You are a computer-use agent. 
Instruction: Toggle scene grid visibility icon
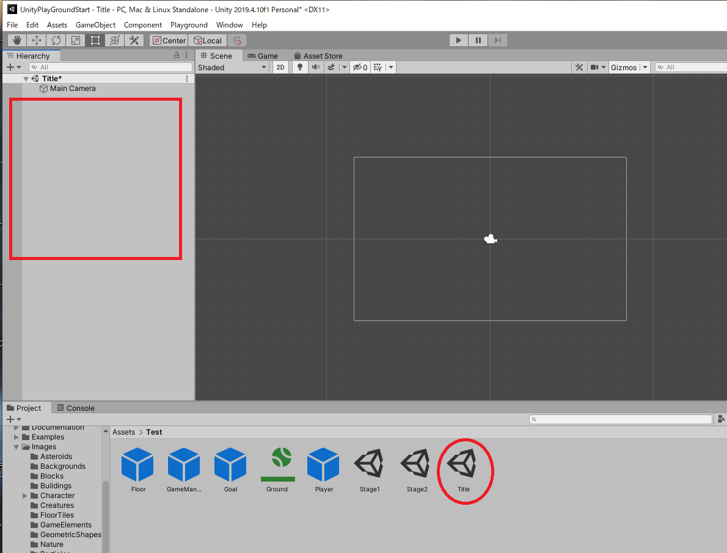(378, 68)
